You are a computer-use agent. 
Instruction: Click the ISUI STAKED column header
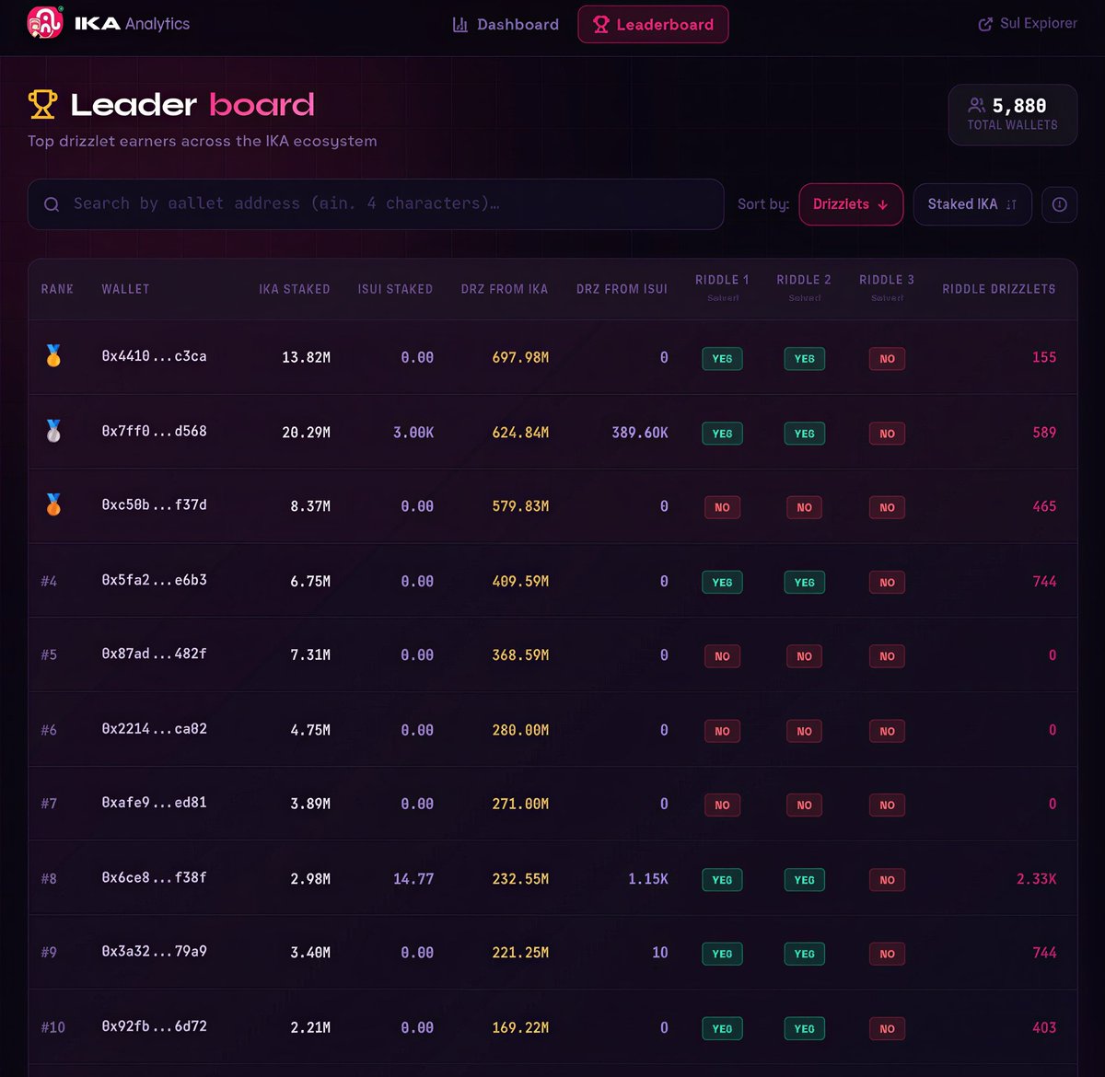pyautogui.click(x=395, y=289)
